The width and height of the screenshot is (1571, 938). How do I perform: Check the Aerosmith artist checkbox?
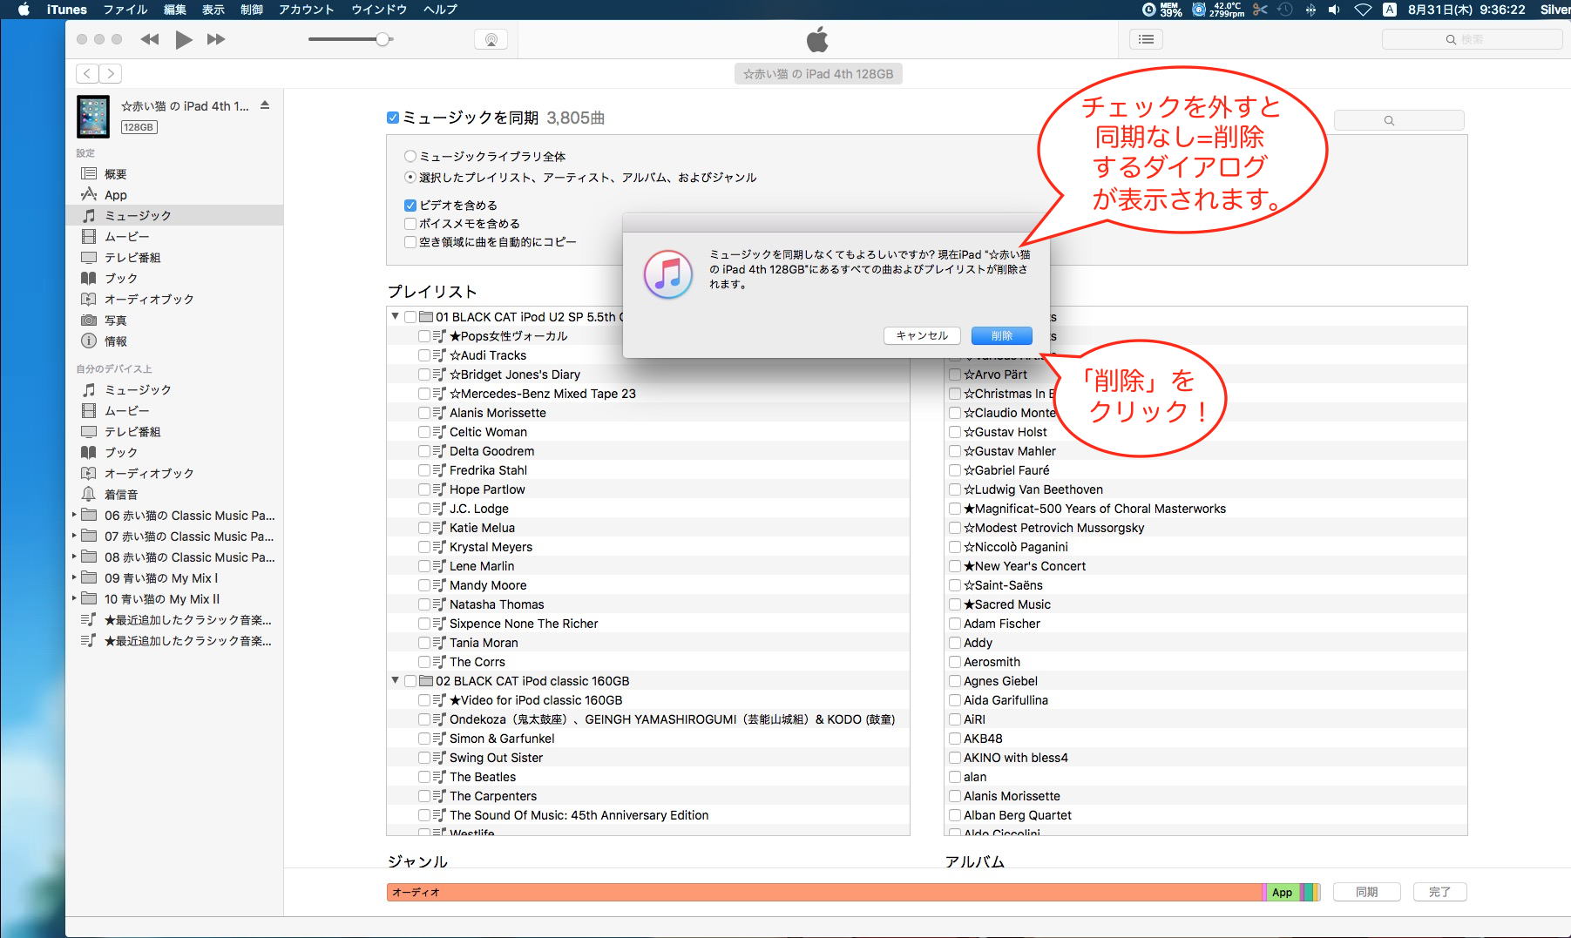(x=955, y=662)
